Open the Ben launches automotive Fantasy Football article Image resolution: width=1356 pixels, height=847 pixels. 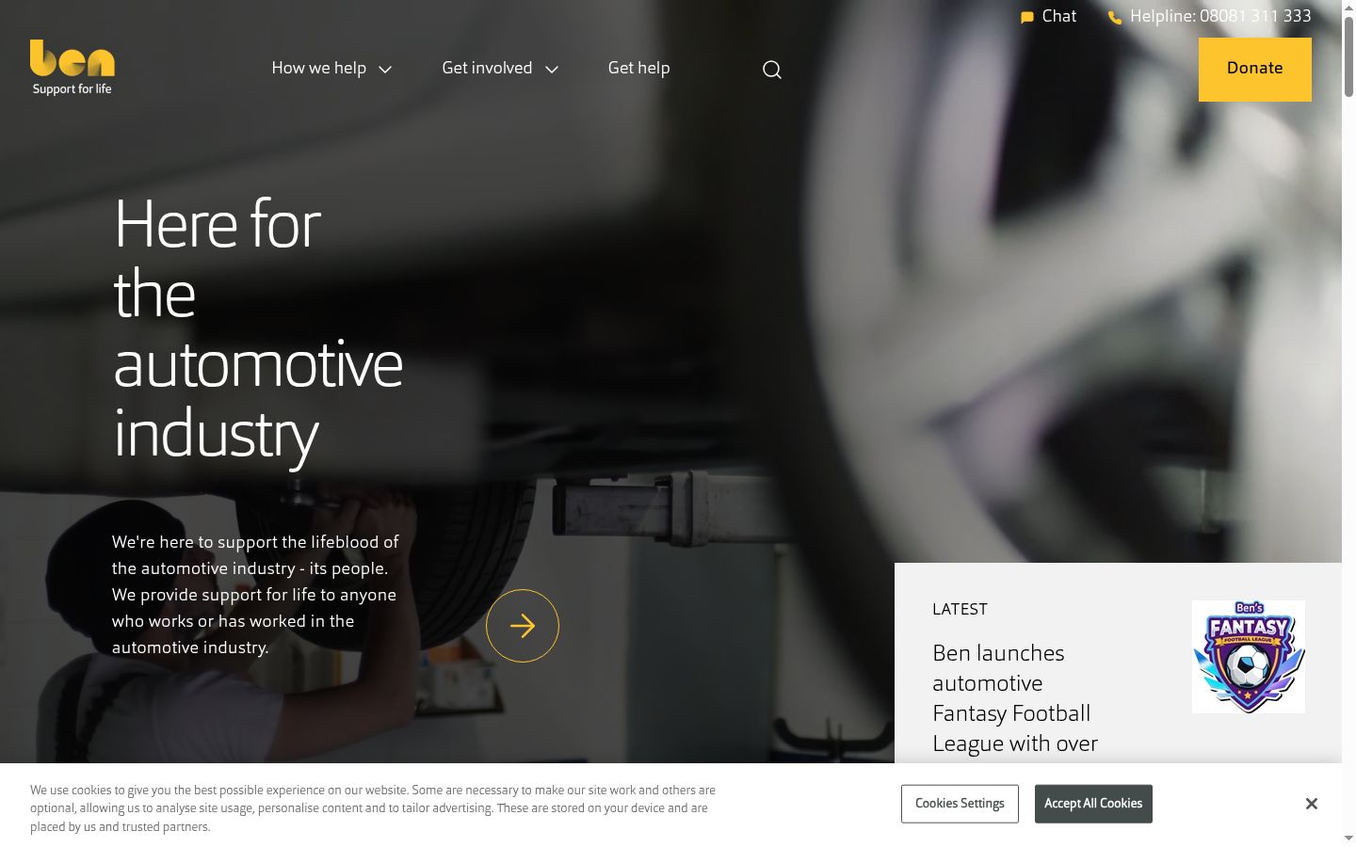coord(1015,698)
